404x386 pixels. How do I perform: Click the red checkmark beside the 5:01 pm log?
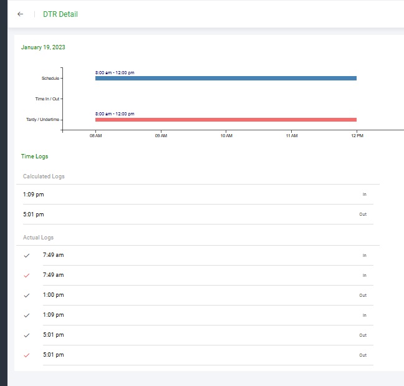[x=26, y=355]
